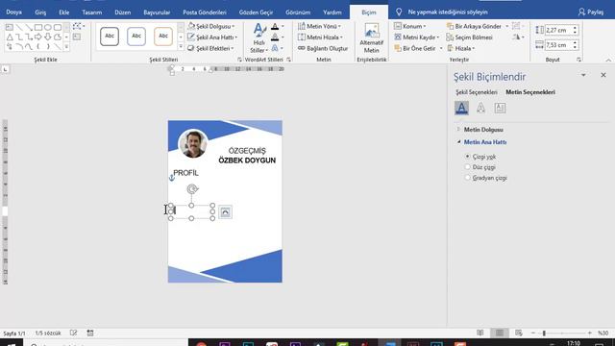615x346 pixels.
Task: Select Text Fill & Outline pane icon
Action: (x=461, y=108)
